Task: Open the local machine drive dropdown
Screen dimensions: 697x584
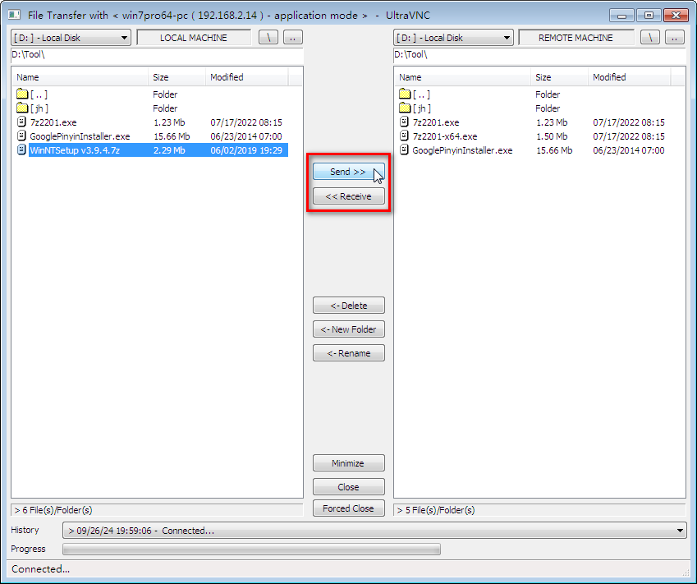Action: click(71, 38)
